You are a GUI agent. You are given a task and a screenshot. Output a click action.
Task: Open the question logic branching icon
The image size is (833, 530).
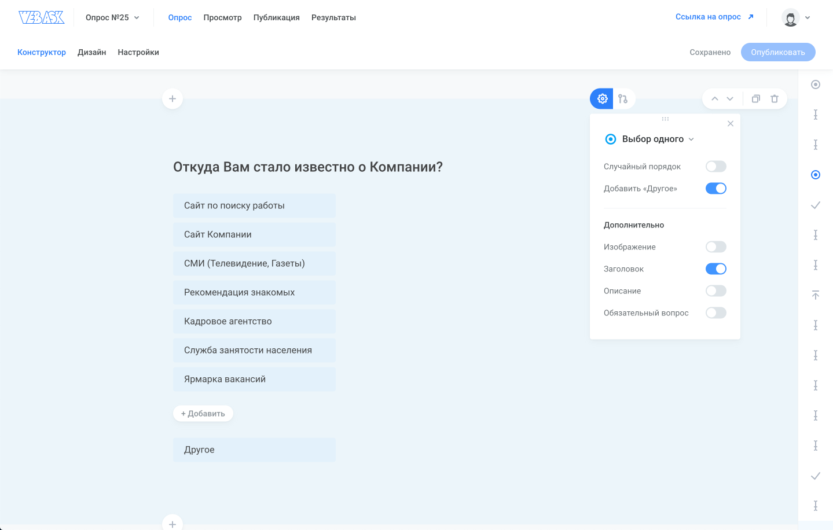(623, 99)
